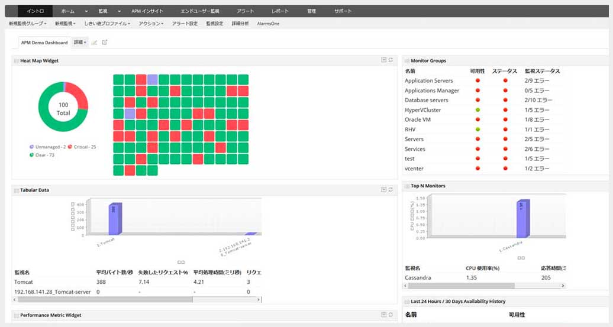Open the Application Servers monitor group link
This screenshot has width=613, height=327.
[x=429, y=80]
